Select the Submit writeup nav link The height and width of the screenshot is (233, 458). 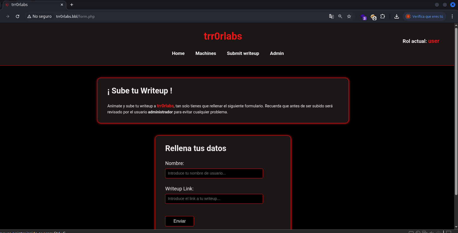tap(243, 53)
